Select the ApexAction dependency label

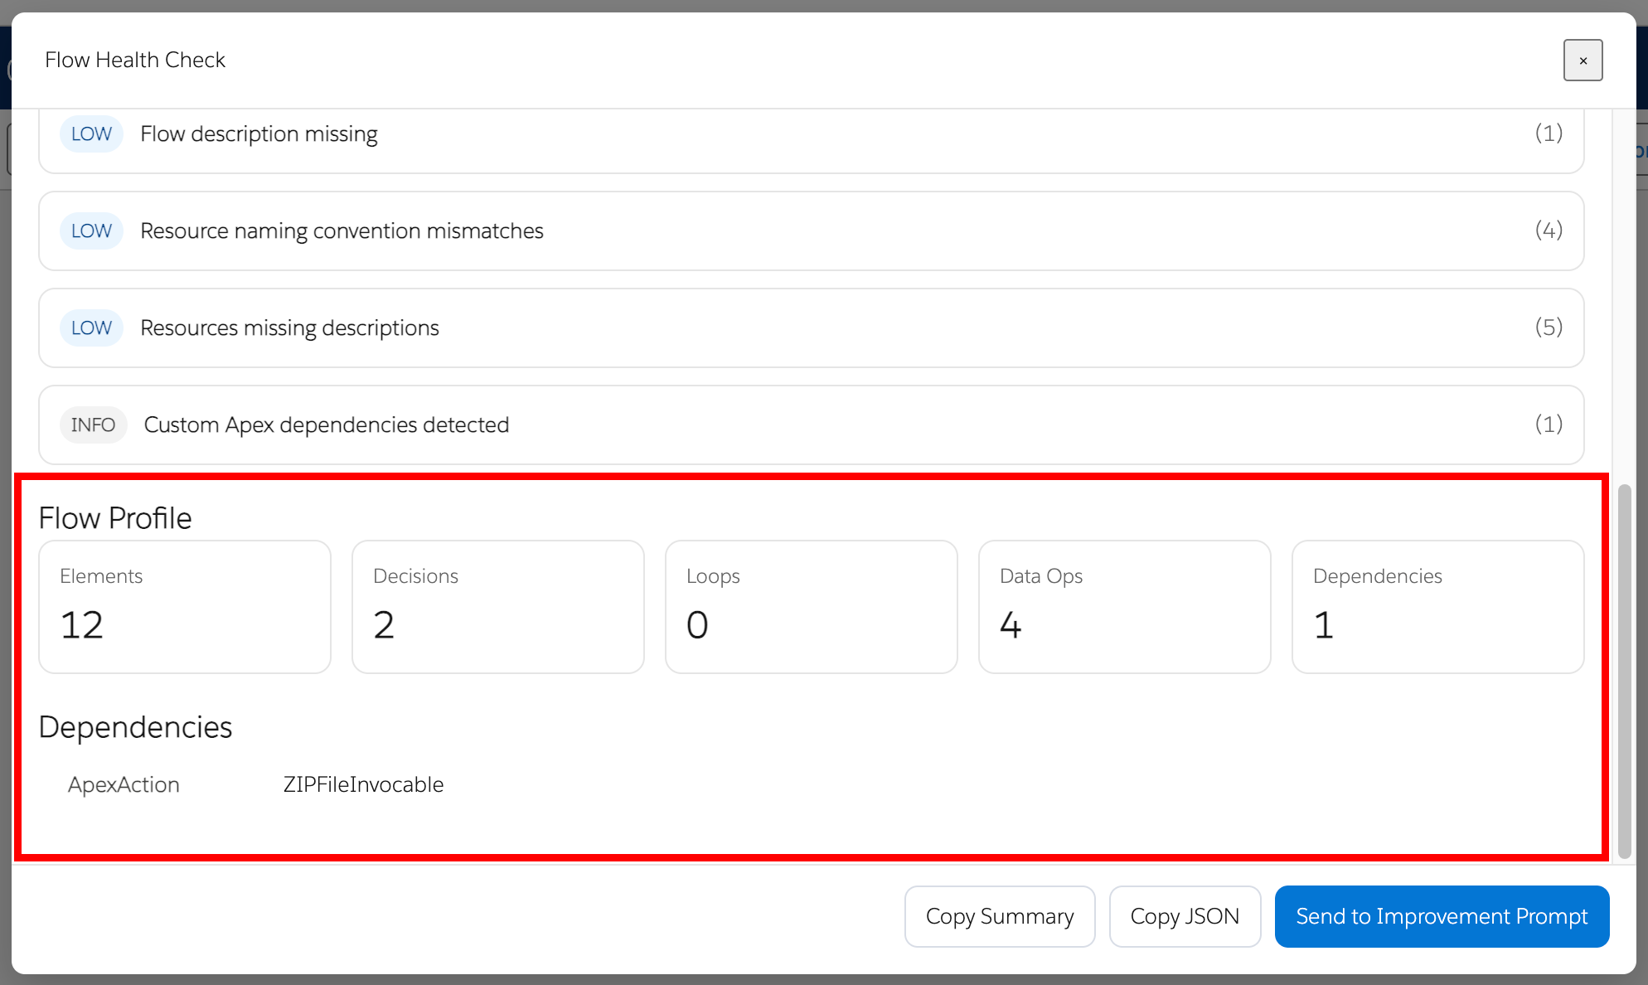coord(124,784)
